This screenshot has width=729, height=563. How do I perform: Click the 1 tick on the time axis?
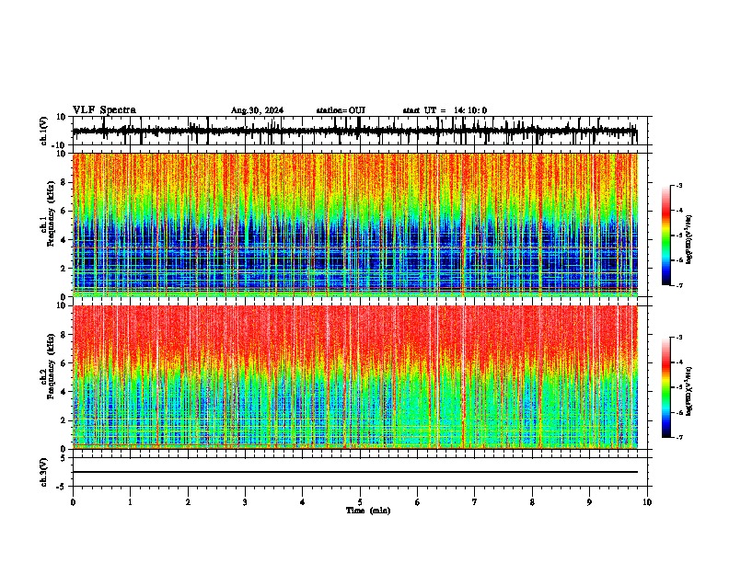pos(130,502)
